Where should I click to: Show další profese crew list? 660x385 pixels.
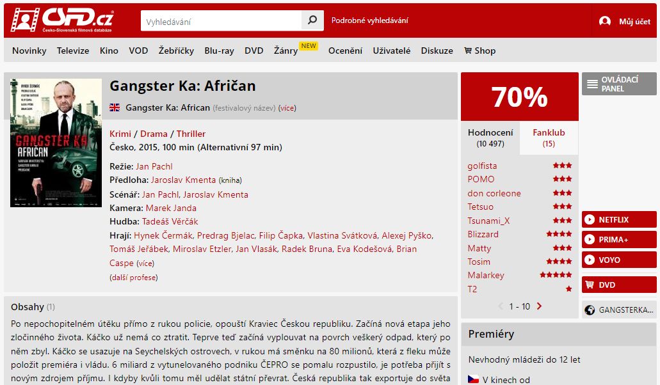coord(133,278)
